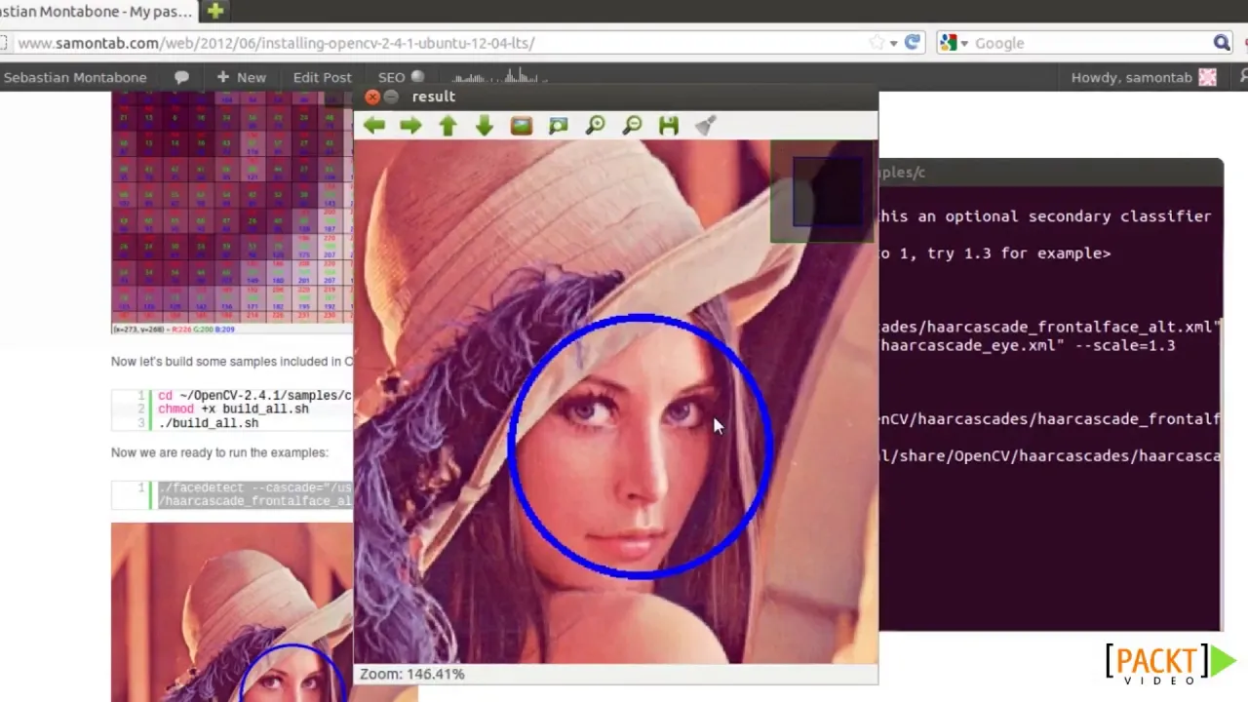
Task: Click the terminal window title bar
Action: pos(1050,172)
